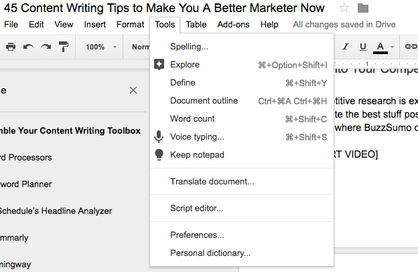Open the Table menu
Screen dimensions: 418x272
[x=196, y=25]
